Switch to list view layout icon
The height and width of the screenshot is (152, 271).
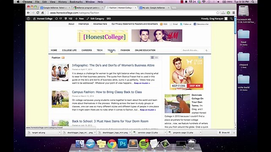[156, 57]
